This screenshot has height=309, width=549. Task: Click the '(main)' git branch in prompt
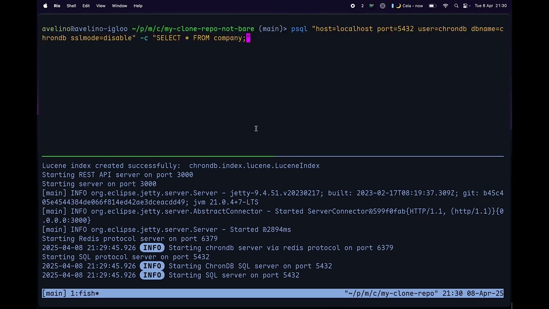[271, 29]
